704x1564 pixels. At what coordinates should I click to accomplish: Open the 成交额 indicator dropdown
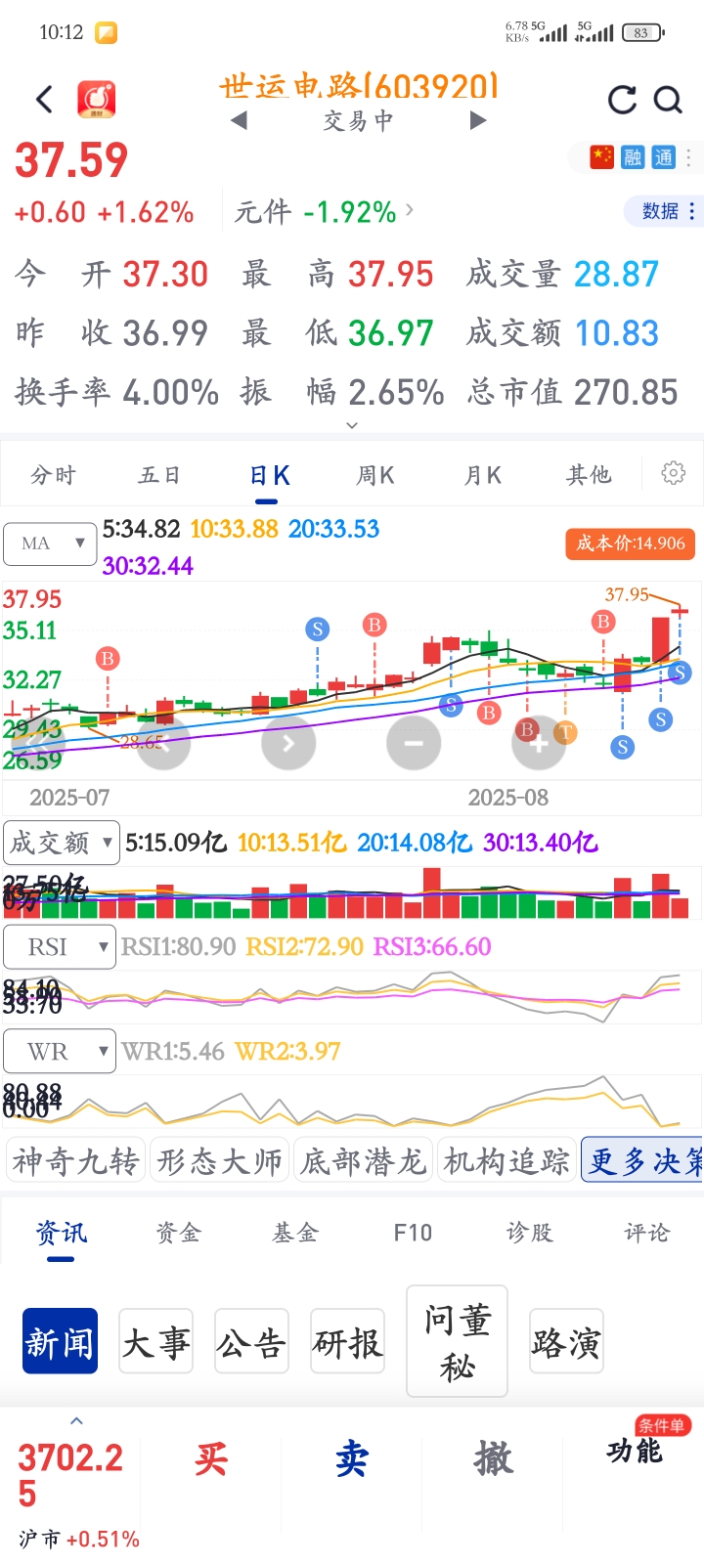[x=62, y=843]
